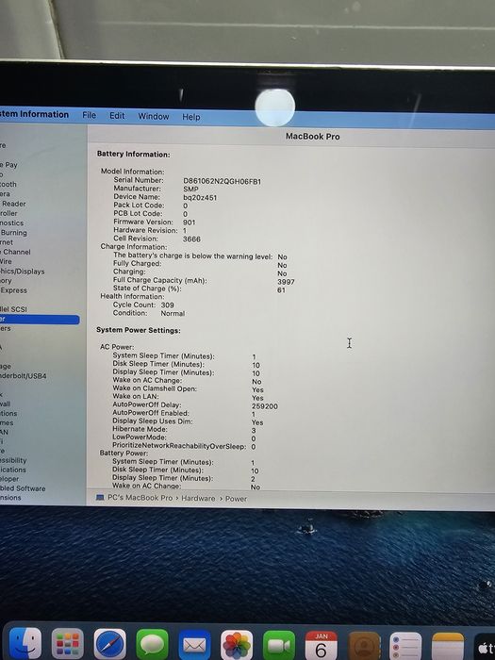
Task: Click full charge capacity value 3997
Action: pos(286,282)
